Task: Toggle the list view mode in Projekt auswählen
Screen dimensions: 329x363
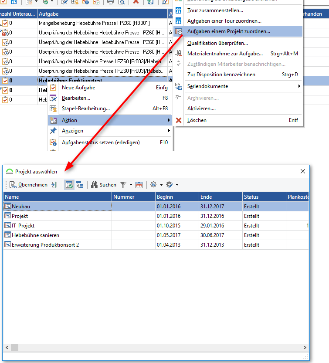Action: pyautogui.click(x=69, y=185)
